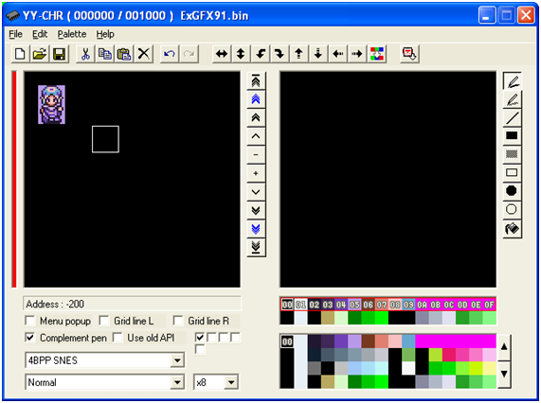Click the save floppy disk icon
The height and width of the screenshot is (403, 541).
pos(60,54)
